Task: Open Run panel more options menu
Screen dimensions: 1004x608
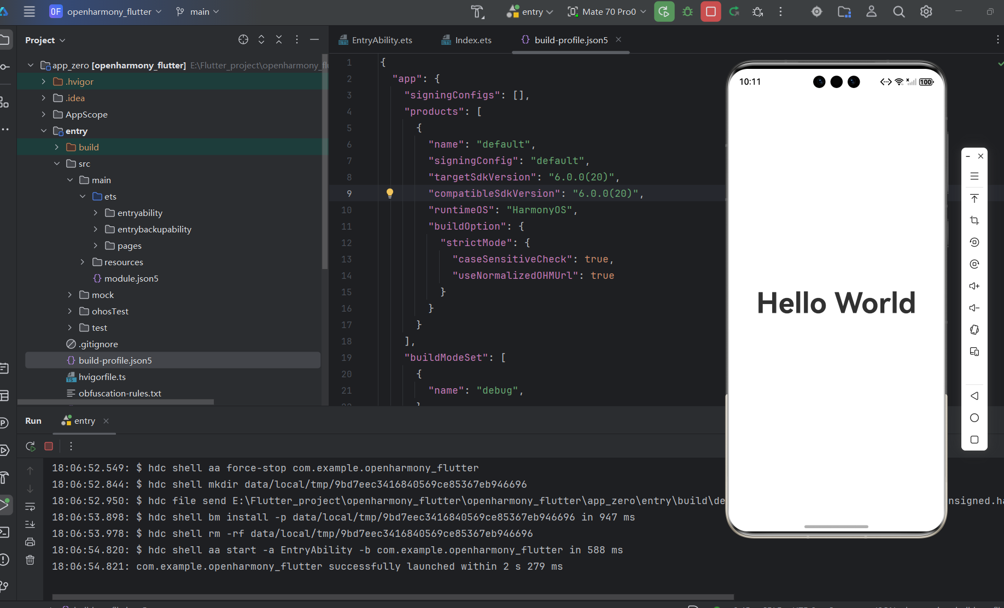Action: 71,446
